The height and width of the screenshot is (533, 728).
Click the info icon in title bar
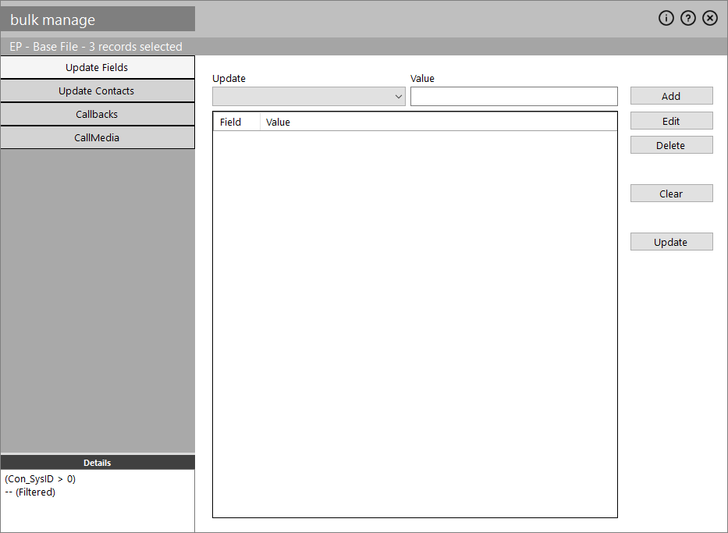[x=666, y=18]
